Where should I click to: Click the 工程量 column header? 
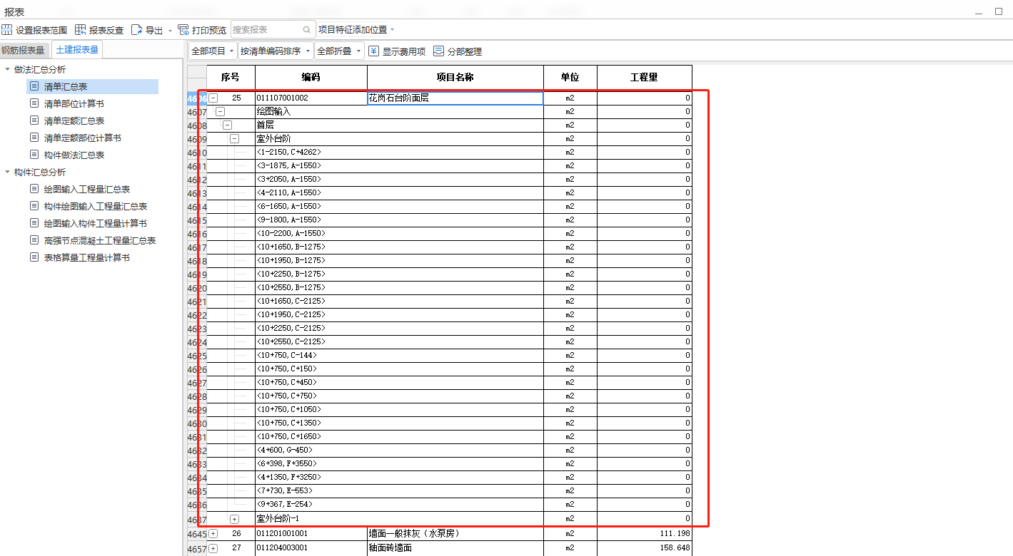point(645,77)
